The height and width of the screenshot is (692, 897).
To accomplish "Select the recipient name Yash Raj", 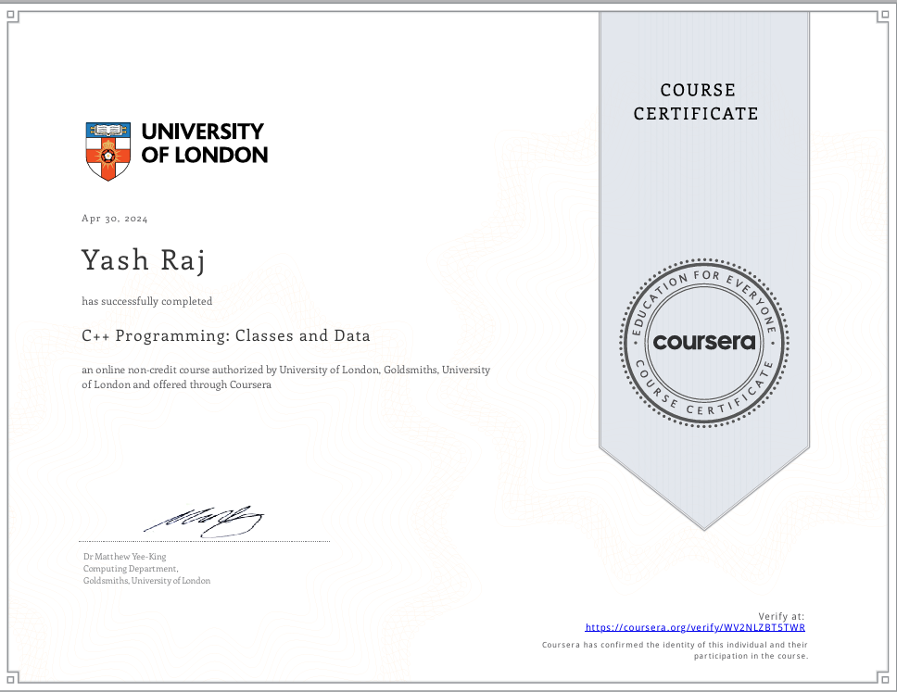I will (x=143, y=261).
